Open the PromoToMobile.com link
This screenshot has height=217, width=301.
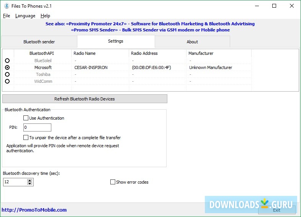[x=34, y=210]
